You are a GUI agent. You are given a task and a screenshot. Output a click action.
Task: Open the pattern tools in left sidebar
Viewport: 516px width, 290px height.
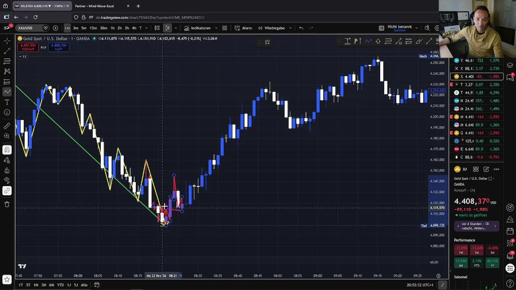pos(7,71)
